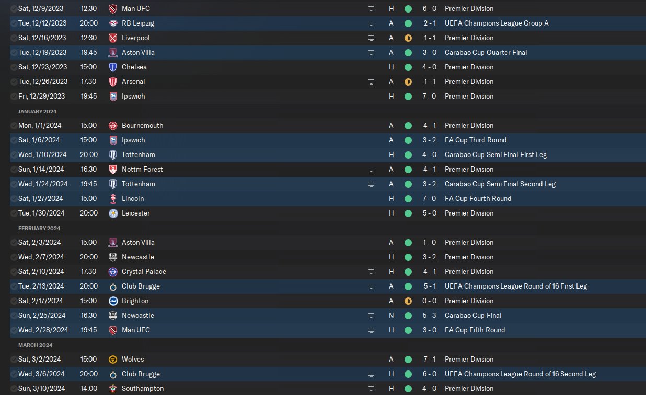Click the RB Leipzig club badge
Image resolution: width=646 pixels, height=395 pixels.
113,23
